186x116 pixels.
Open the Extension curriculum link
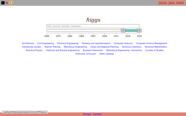pyautogui.click(x=86, y=54)
